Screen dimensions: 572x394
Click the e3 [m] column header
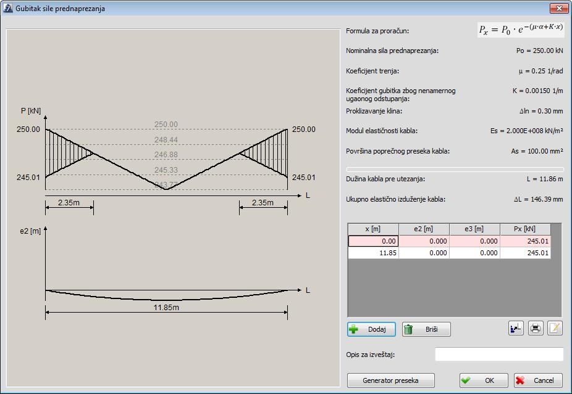474,229
